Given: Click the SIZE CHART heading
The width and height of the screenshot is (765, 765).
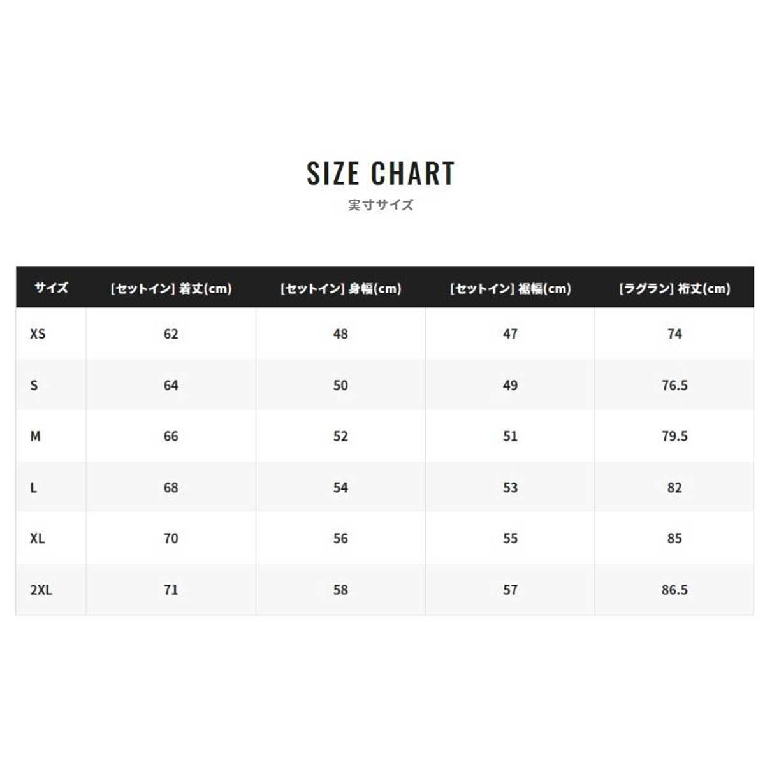Looking at the screenshot, I should pyautogui.click(x=381, y=173).
